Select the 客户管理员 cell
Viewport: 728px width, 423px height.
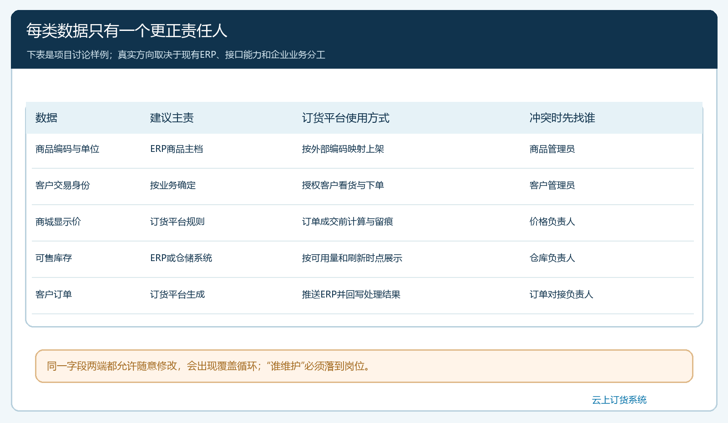(552, 185)
